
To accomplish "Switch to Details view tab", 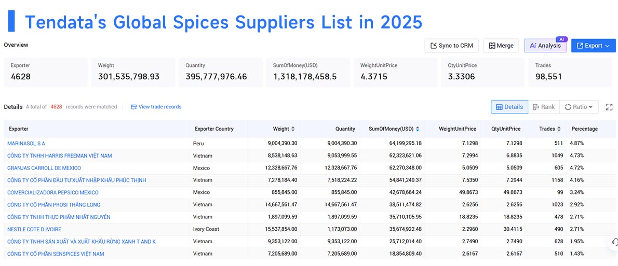I will click(509, 107).
